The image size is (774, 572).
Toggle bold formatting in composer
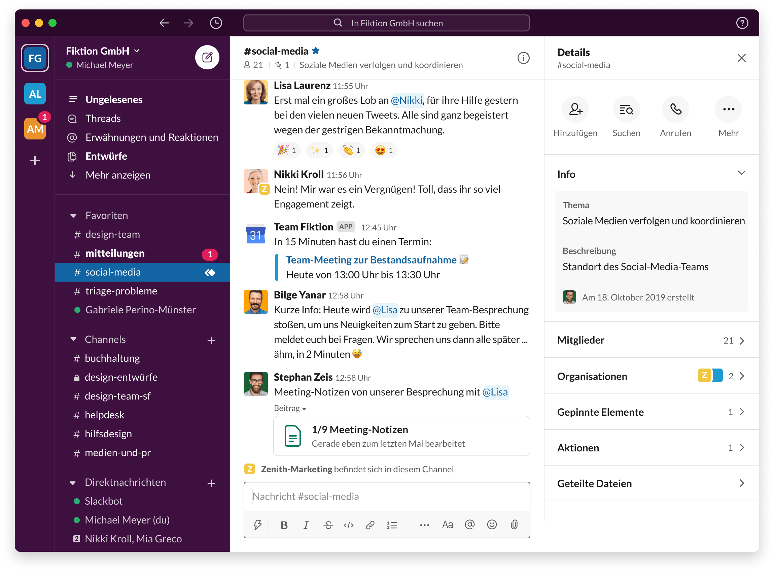point(284,525)
